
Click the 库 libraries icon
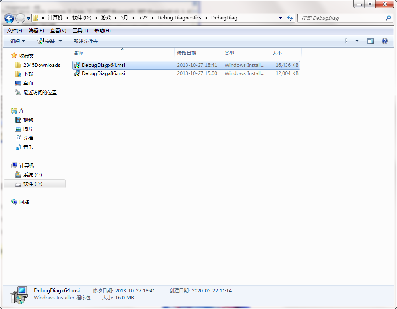[14, 111]
